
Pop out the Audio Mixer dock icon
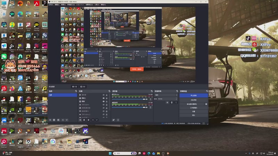tap(152, 91)
